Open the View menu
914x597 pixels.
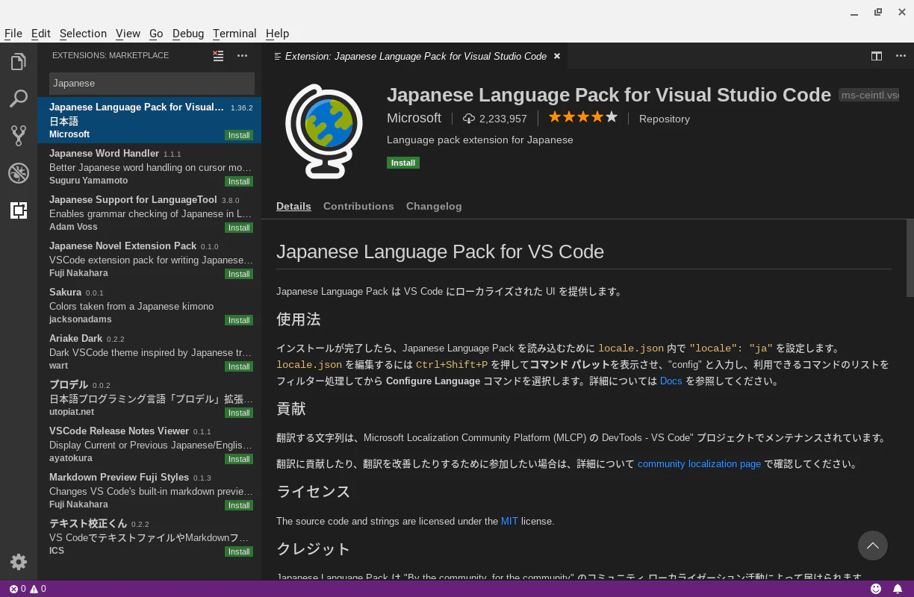[x=128, y=34]
